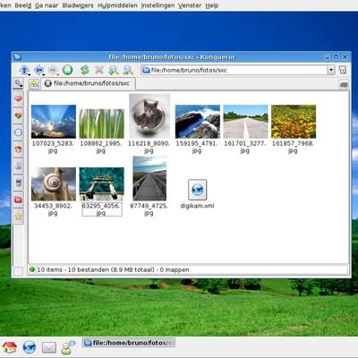Click the file name 161701_3277.jpg
Viewport: 358px width, 358px height.
coord(245,147)
